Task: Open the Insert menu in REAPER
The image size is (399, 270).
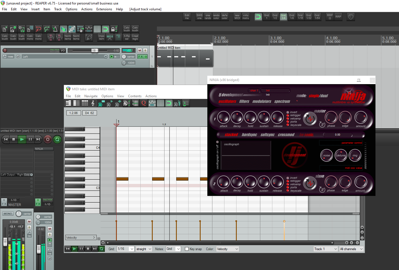Action: pyautogui.click(x=35, y=9)
